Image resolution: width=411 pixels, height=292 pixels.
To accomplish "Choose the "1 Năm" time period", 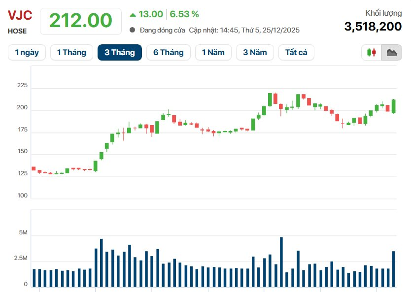I will pyautogui.click(x=213, y=52).
